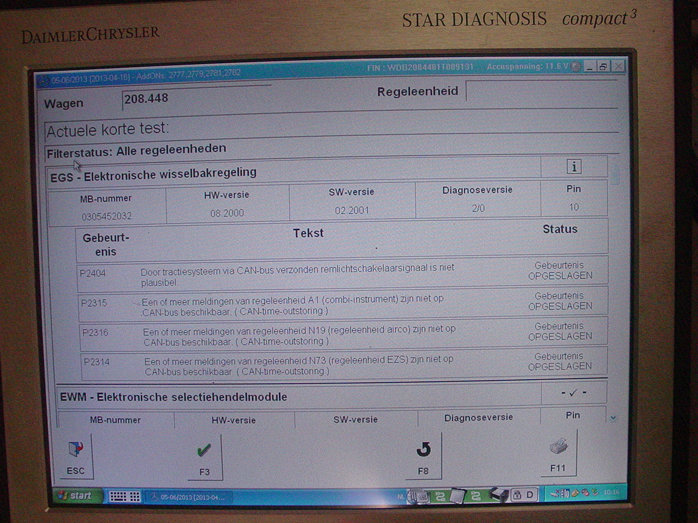Screen dimensions: 698x523
Task: Click the Filterstatus: Alle regeleenheden text
Action: 136,151
